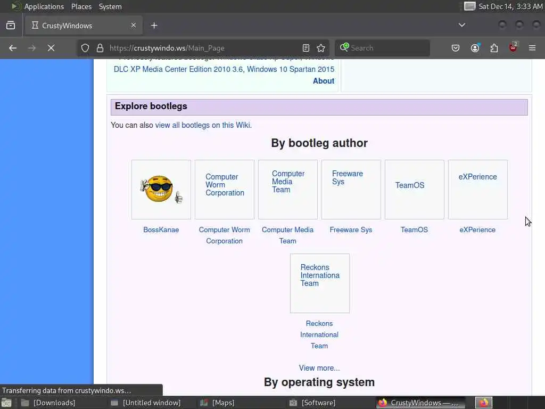Bookmark this page with the star icon
This screenshot has width=545, height=409.
321,48
